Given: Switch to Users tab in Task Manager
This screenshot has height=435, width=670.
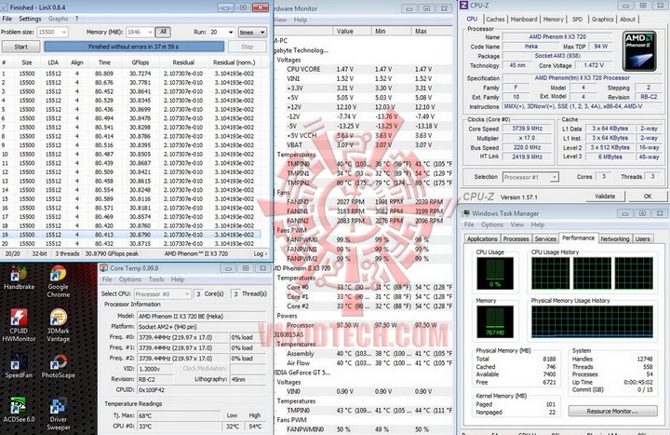Looking at the screenshot, I should click(642, 239).
